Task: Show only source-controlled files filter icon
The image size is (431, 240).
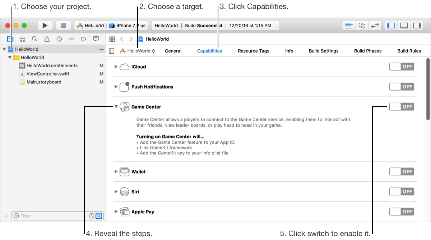Action: (99, 216)
